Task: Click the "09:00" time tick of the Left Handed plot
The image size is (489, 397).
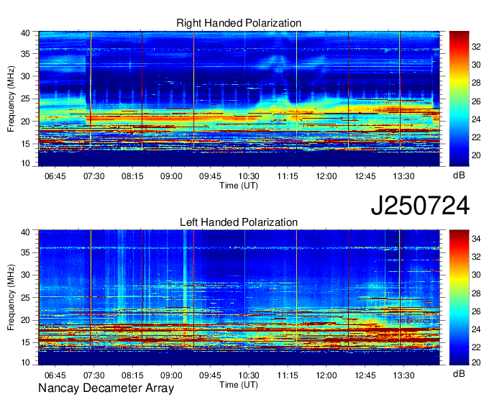Action: pyautogui.click(x=171, y=375)
